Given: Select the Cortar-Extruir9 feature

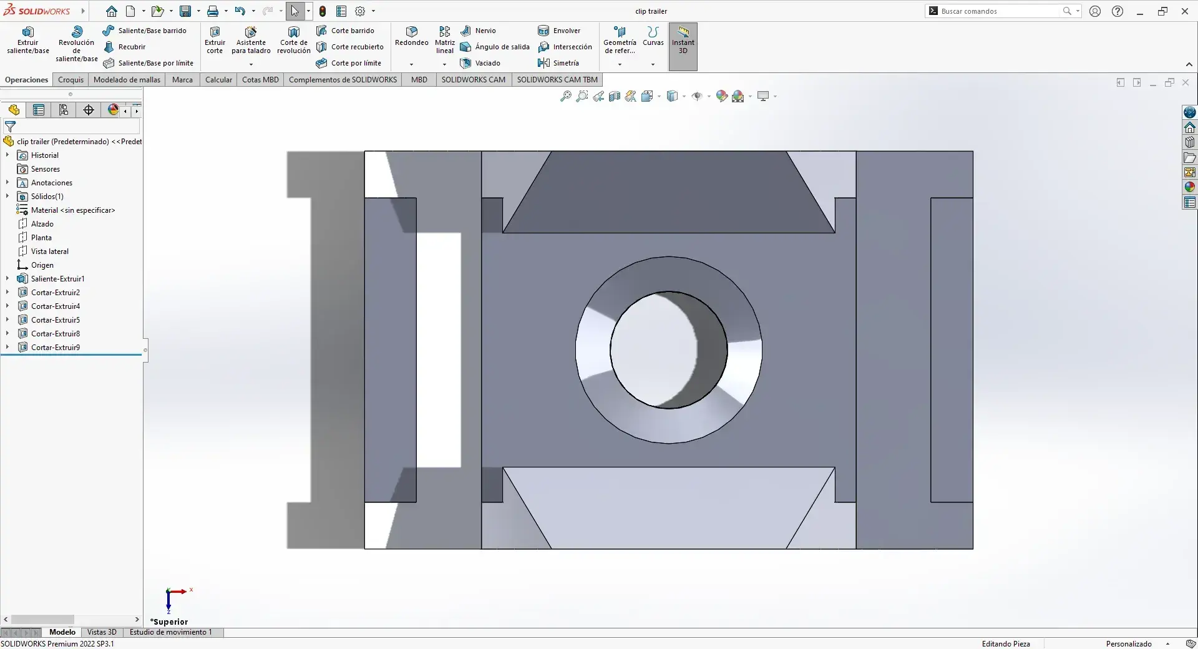Looking at the screenshot, I should (56, 348).
